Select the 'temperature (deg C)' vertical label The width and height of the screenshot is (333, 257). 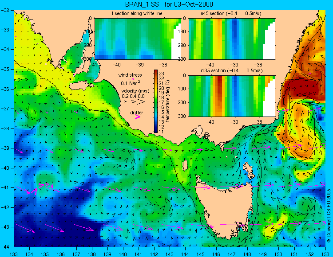point(168,101)
